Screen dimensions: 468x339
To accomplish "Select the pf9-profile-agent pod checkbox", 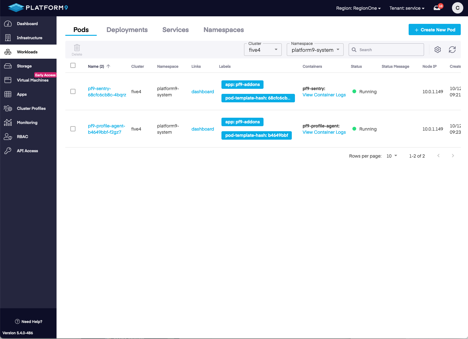I will [x=73, y=129].
